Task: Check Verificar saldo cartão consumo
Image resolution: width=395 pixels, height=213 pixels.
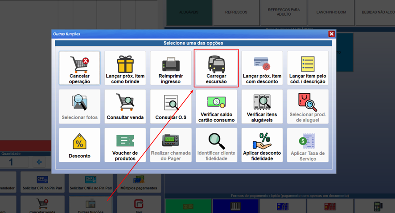Action: pos(216,107)
